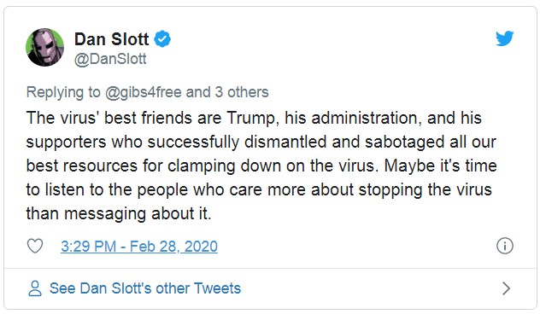Click the phrase "clamping down on the virus"
This screenshot has width=546, height=314.
(273, 166)
